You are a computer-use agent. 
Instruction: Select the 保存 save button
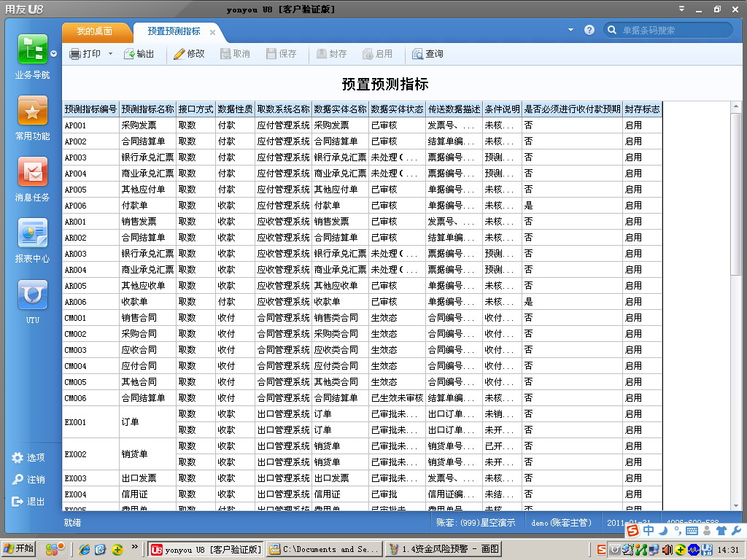(281, 54)
